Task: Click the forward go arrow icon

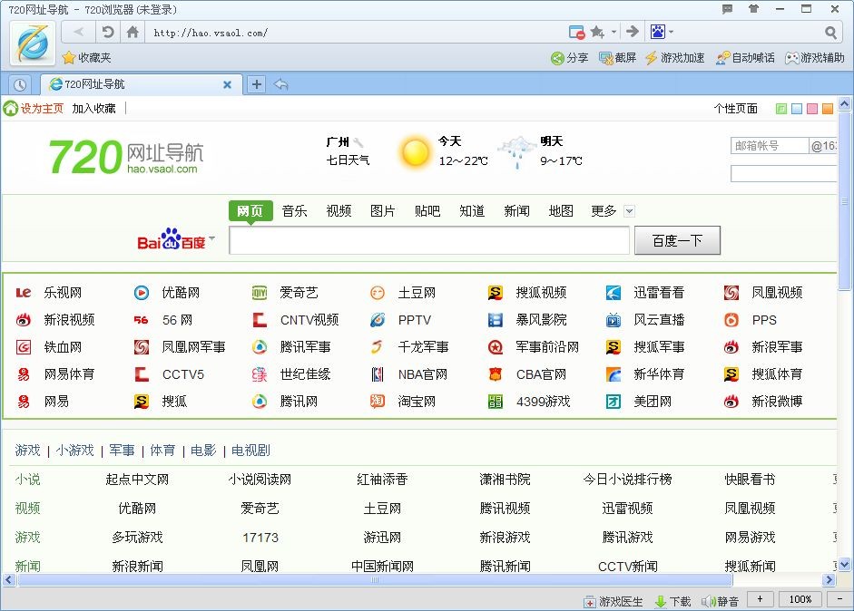Action: (633, 32)
